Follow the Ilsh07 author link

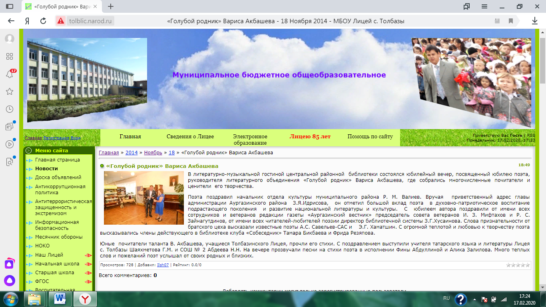(x=163, y=265)
